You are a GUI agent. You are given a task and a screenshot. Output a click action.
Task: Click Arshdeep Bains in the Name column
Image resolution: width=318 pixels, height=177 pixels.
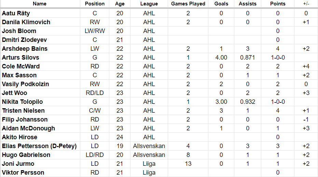[25, 49]
